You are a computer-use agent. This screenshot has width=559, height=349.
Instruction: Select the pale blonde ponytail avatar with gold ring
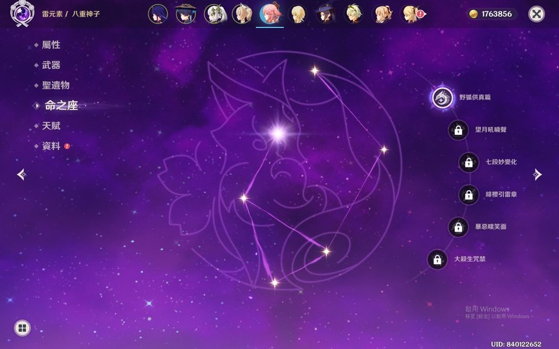pos(242,14)
